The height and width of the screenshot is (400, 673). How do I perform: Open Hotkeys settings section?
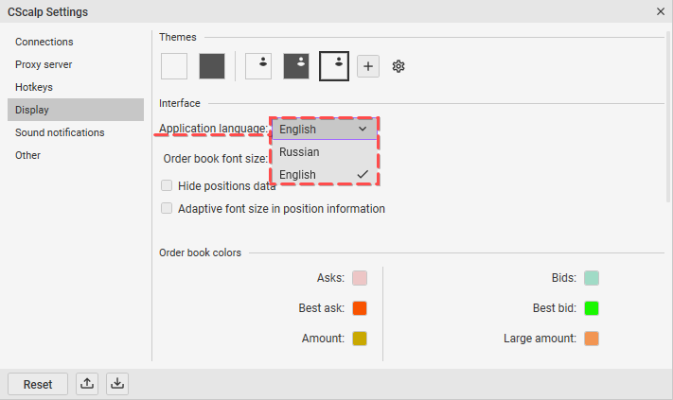click(76, 87)
